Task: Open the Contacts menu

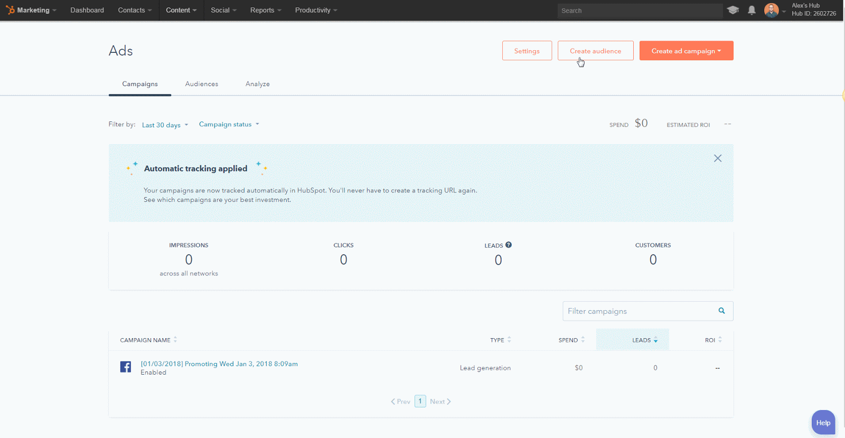Action: pyautogui.click(x=135, y=10)
